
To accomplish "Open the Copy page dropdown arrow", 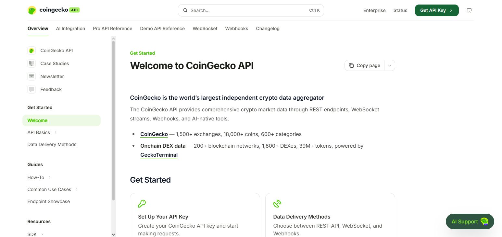I will pyautogui.click(x=390, y=65).
